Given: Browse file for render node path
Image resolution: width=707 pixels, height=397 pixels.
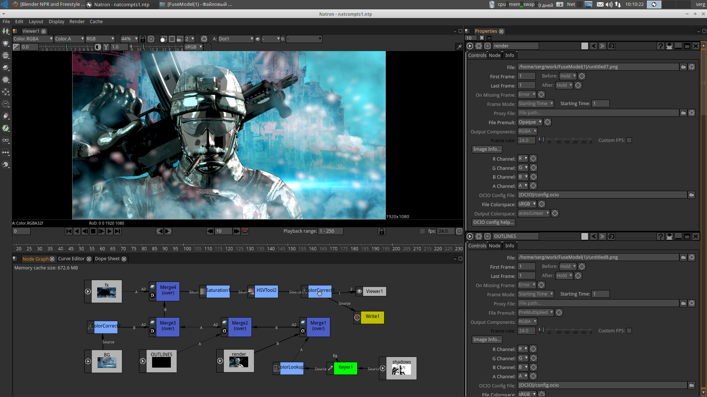Looking at the screenshot, I should point(683,67).
